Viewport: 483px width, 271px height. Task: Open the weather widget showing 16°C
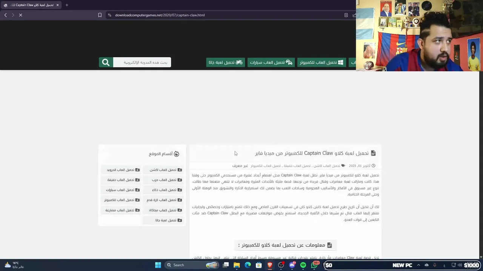coord(14,265)
